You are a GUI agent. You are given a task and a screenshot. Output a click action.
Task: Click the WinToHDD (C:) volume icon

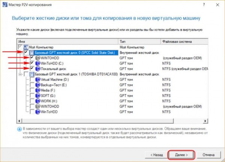(x=38, y=64)
